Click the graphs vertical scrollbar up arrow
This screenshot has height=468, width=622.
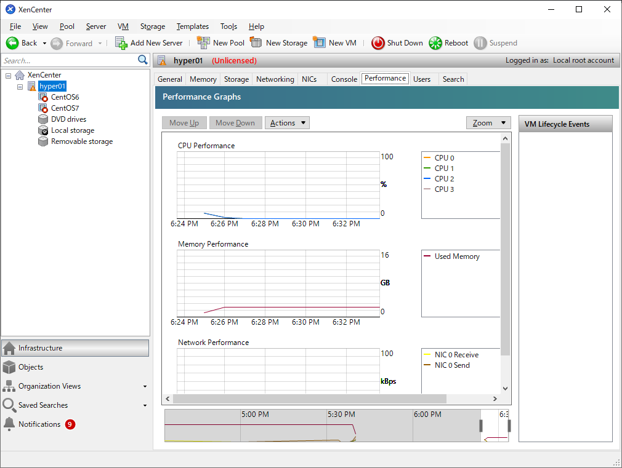(505, 139)
